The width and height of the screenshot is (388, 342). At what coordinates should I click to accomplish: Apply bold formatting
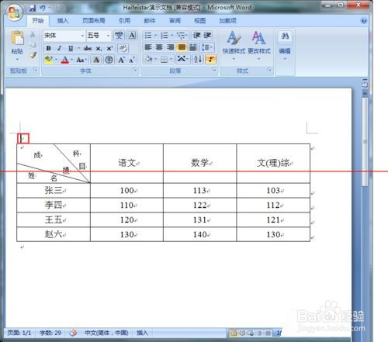click(48, 48)
